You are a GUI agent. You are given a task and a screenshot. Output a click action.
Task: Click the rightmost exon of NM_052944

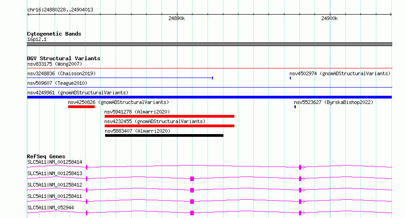(300, 213)
